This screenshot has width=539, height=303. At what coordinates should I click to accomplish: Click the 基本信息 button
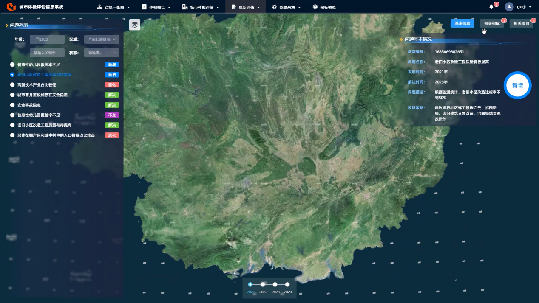(462, 23)
